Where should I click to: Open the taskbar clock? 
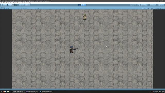pyautogui.click(x=163, y=92)
